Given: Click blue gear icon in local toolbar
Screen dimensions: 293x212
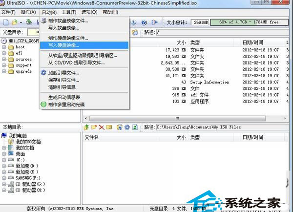Looking at the screenshot, I should coord(127,127).
